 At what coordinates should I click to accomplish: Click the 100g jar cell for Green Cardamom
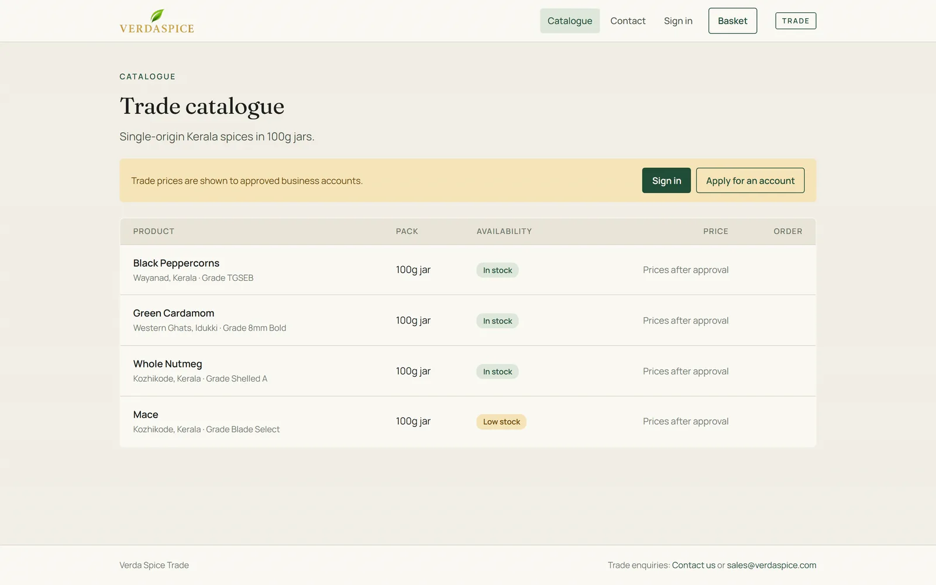pos(413,321)
